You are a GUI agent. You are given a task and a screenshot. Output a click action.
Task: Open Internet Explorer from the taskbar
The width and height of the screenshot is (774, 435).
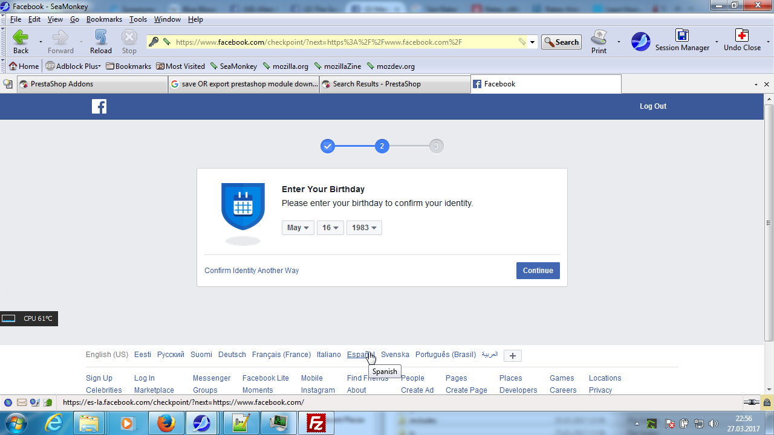pyautogui.click(x=54, y=423)
